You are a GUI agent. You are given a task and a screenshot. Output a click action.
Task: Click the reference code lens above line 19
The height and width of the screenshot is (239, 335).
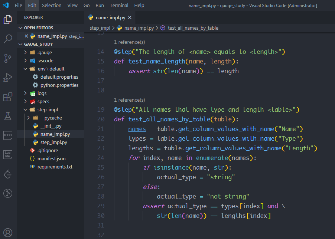[130, 100]
